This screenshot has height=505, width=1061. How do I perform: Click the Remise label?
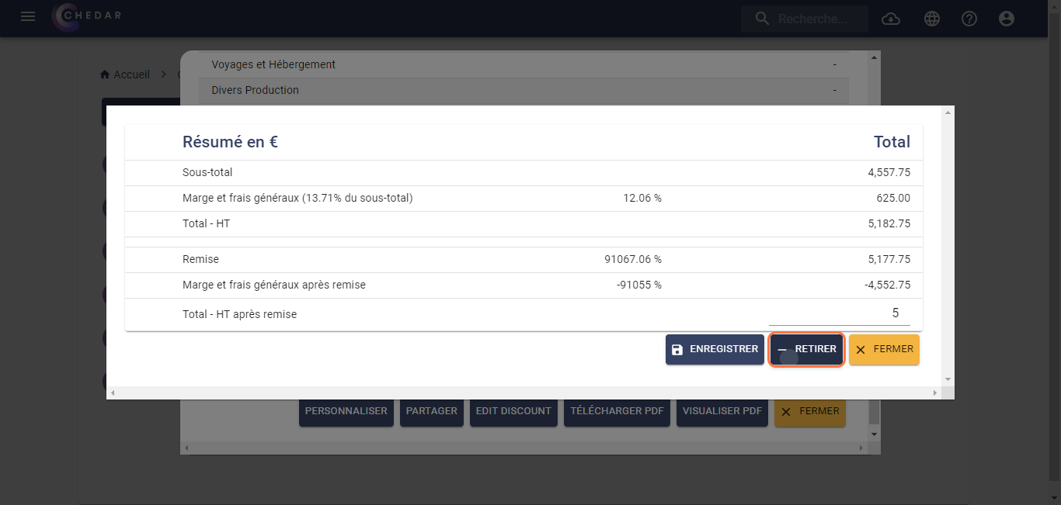[x=200, y=259]
